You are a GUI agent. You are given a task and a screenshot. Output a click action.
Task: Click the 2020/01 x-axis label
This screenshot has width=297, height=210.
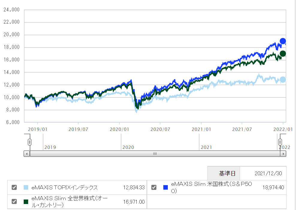119,129
